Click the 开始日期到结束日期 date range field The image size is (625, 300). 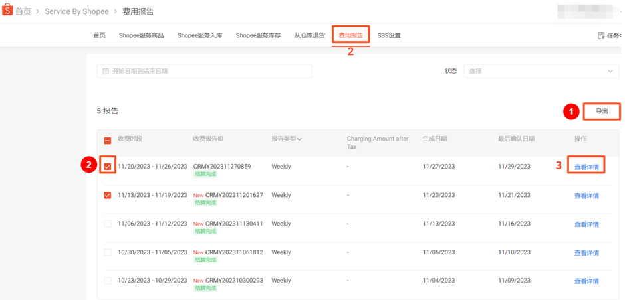(x=204, y=71)
